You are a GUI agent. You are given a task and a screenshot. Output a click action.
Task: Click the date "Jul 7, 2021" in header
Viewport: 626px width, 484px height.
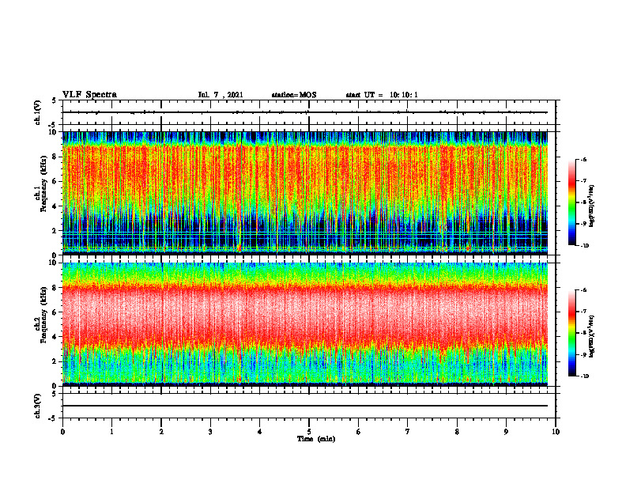221,95
